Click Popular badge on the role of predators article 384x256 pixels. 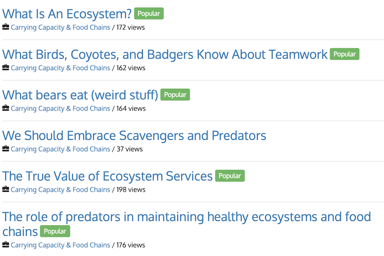tap(55, 232)
